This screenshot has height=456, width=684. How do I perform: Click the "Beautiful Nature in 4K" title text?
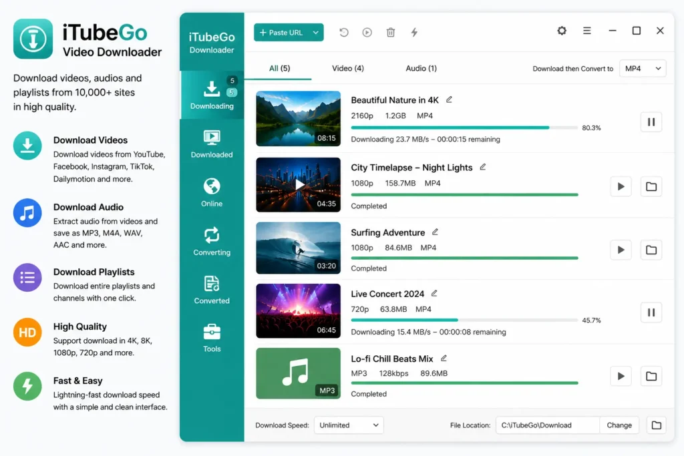395,100
